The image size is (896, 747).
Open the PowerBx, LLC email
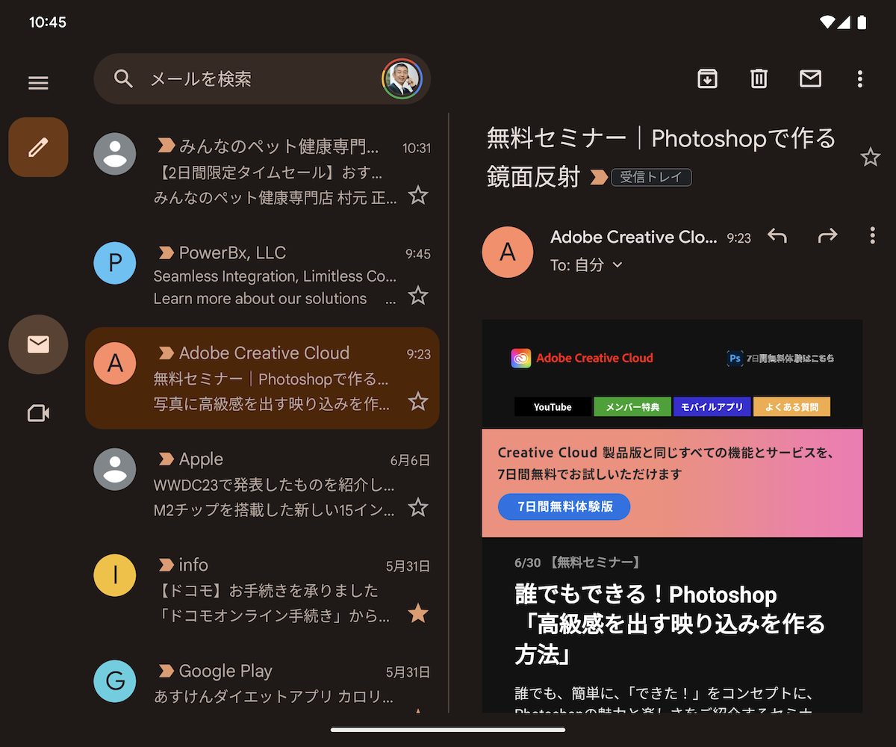point(262,275)
